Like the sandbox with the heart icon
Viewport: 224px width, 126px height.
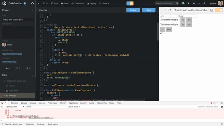[x=45, y=3]
